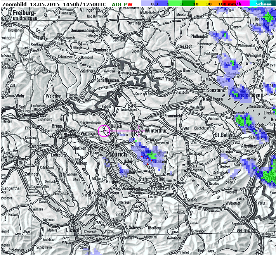Click the Winterthur label on the map
Image resolution: width=276 pixels, height=255 pixels.
(x=156, y=131)
